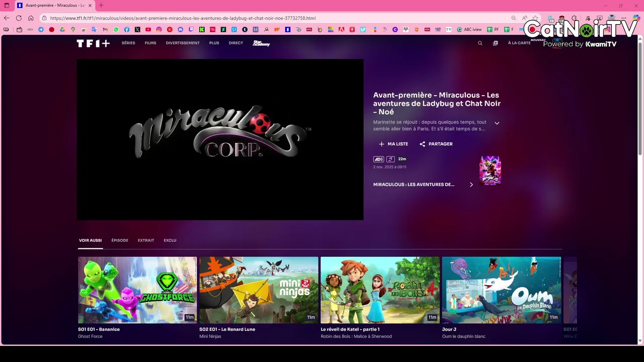The height and width of the screenshot is (362, 644).
Task: Open À LA CARTE section
Action: click(x=519, y=43)
